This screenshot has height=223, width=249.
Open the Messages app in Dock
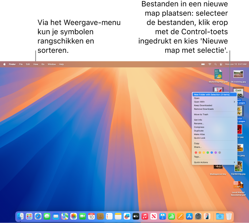[47, 216]
